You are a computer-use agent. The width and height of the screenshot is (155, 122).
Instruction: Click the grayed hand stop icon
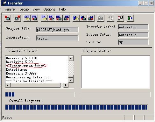click(110, 18)
